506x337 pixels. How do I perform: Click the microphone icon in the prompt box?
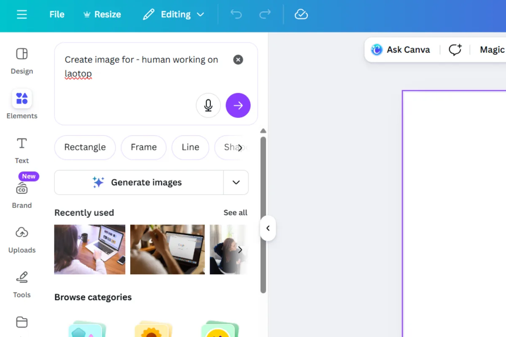pyautogui.click(x=208, y=105)
